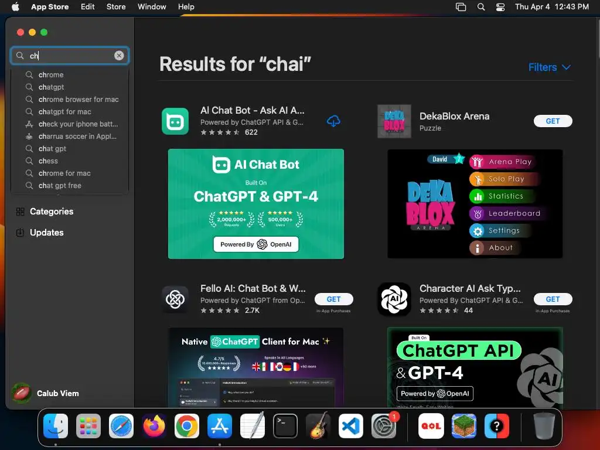Pick the "charrua soccer in Appl..." suggestion
The image size is (600, 450).
pos(70,136)
